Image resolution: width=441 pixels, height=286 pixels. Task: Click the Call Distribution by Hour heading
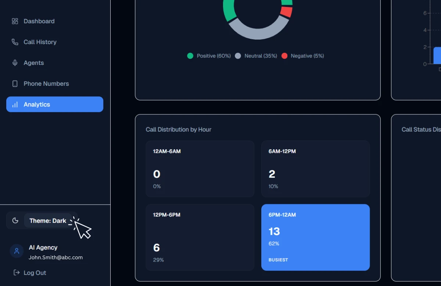pyautogui.click(x=179, y=129)
